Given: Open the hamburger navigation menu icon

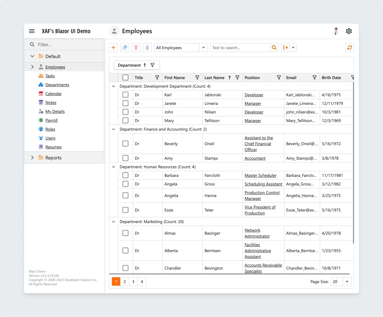Looking at the screenshot, I should (32, 31).
